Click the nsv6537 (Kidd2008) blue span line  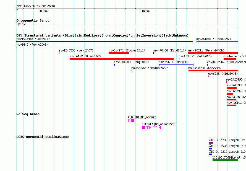(x=176, y=65)
